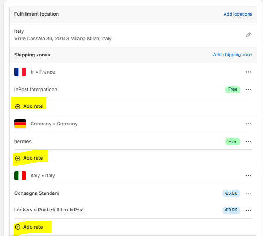Screen dimensions: 263x236
Task: Click the pencil icon to edit Italy location
Action: pos(248,35)
